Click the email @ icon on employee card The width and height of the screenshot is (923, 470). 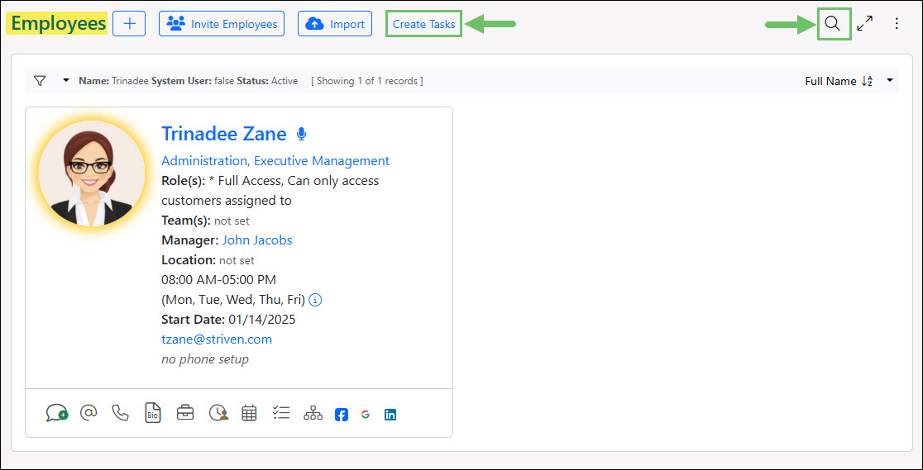(x=88, y=413)
